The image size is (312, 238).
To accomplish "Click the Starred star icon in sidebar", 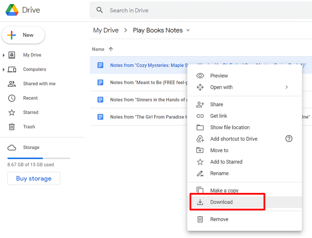I will pos(12,112).
